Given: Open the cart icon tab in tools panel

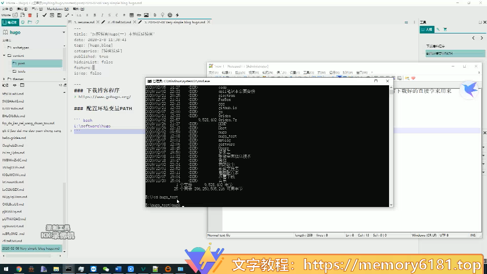Looking at the screenshot, I should coord(445,29).
